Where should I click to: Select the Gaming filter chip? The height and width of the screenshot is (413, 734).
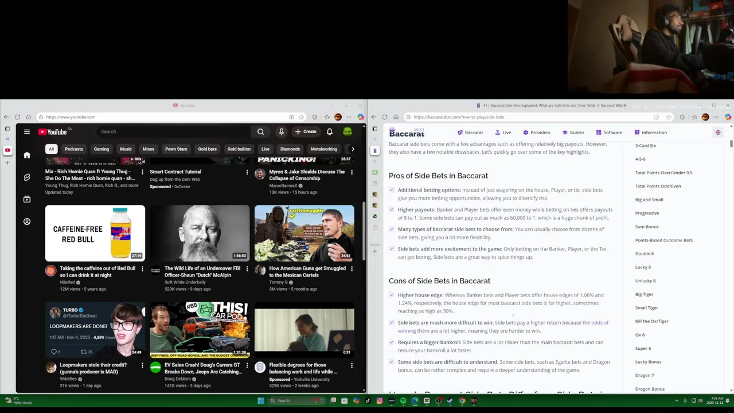[101, 149]
